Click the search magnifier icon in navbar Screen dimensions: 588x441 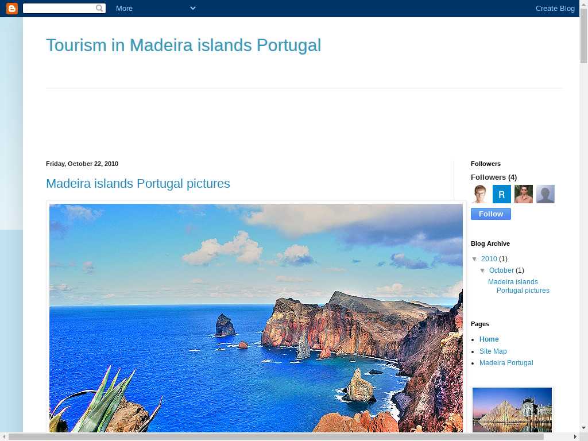(99, 8)
